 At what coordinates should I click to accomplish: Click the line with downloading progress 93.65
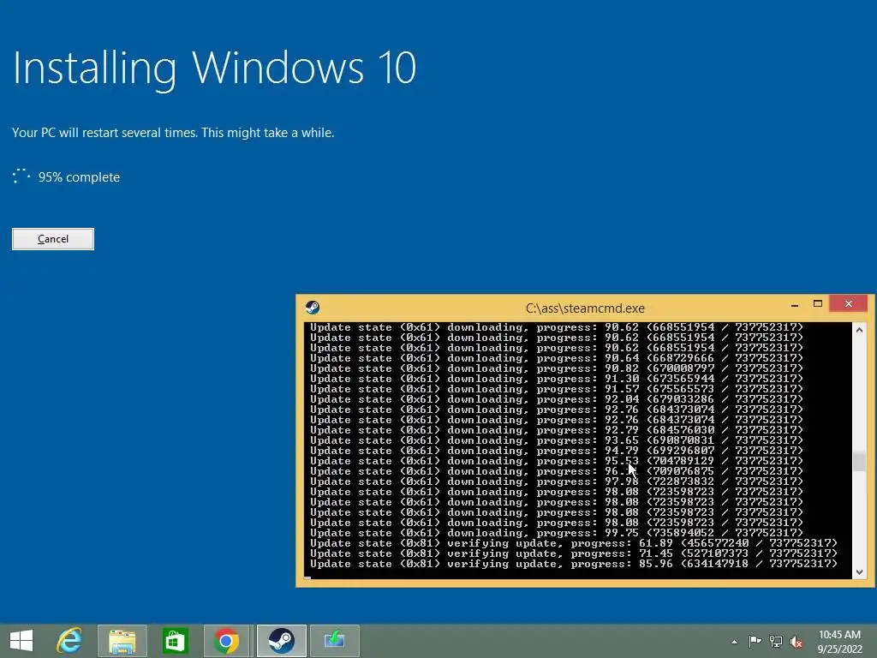tap(557, 440)
